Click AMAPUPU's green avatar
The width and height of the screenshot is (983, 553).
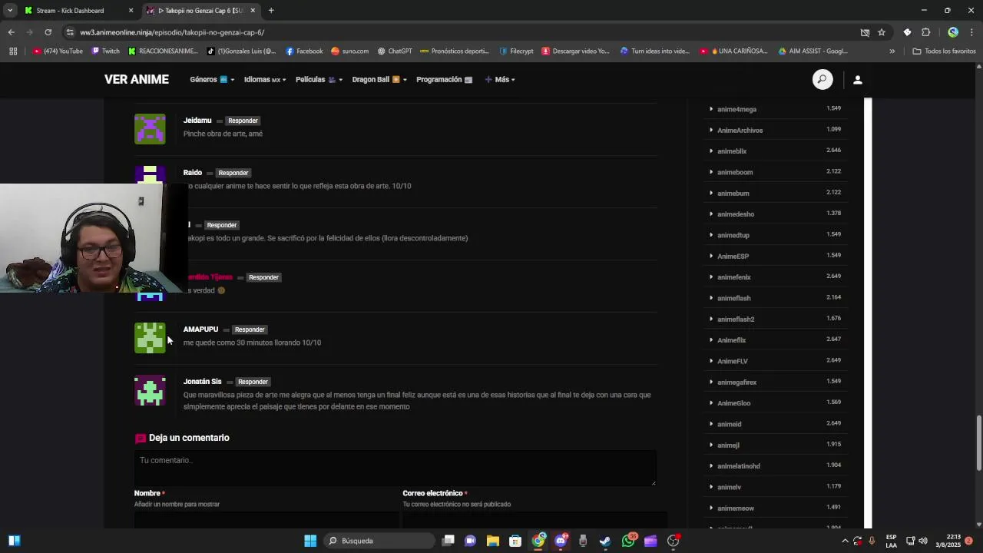[150, 338]
